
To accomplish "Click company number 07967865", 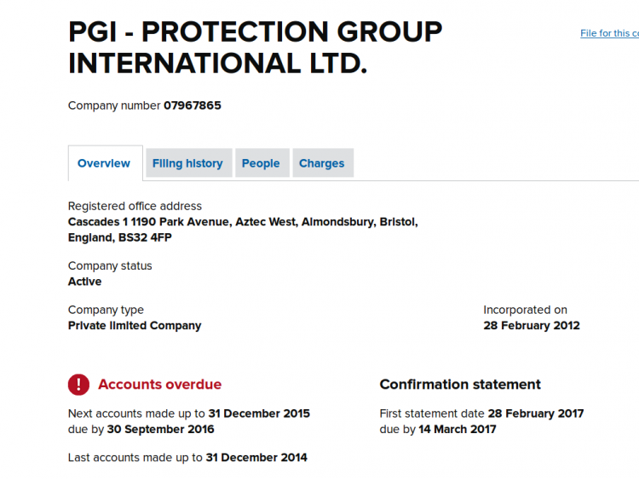I will (x=193, y=105).
